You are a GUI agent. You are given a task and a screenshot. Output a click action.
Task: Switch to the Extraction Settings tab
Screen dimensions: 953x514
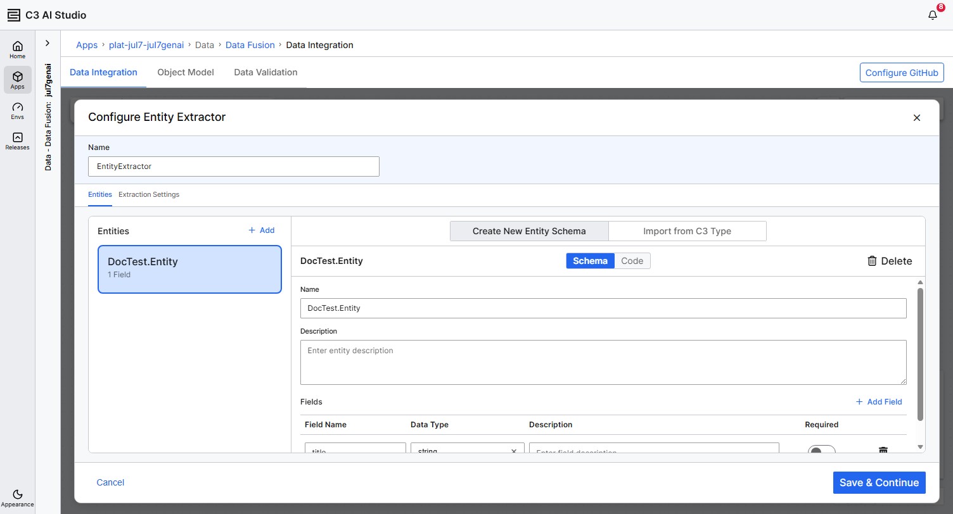pos(149,194)
